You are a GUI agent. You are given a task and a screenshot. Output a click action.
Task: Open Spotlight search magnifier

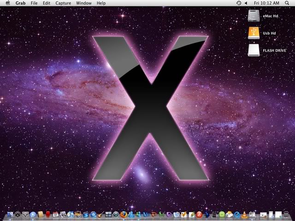pyautogui.click(x=287, y=3)
